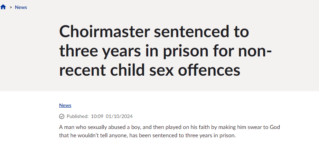This screenshot has width=319, height=151.
Task: Click "that he wouldn't tell anyone" in the paragraph
Action: [x=93, y=136]
